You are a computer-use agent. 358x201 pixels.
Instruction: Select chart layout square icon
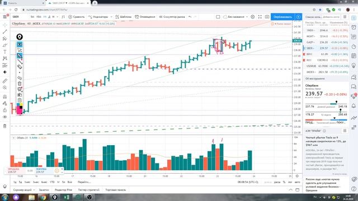click(x=218, y=17)
